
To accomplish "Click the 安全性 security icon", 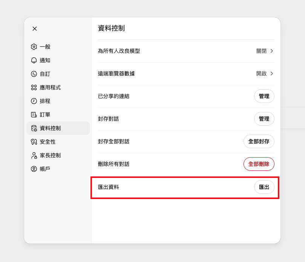I will pos(34,142).
